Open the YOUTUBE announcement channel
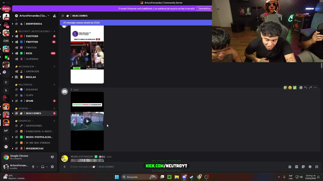Viewport: 323px width, 181px height. coord(35,36)
